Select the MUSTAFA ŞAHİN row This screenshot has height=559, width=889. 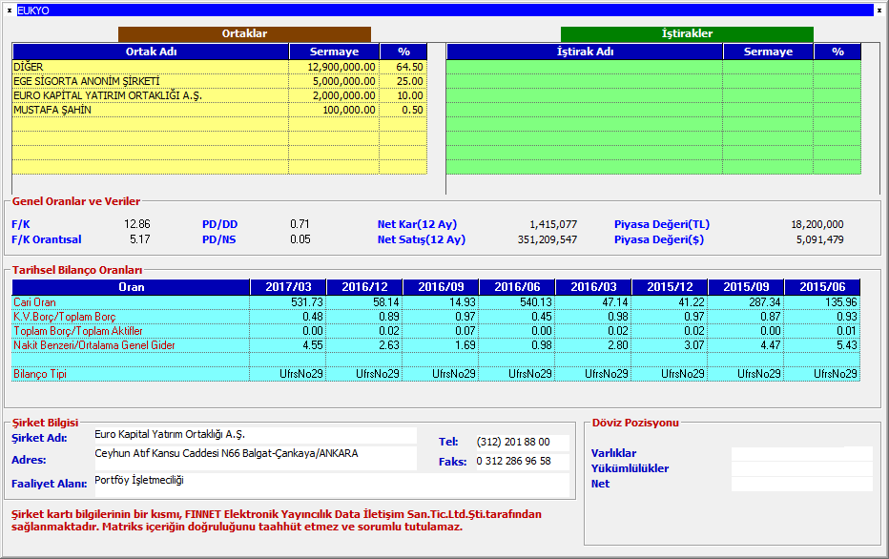[x=219, y=110]
